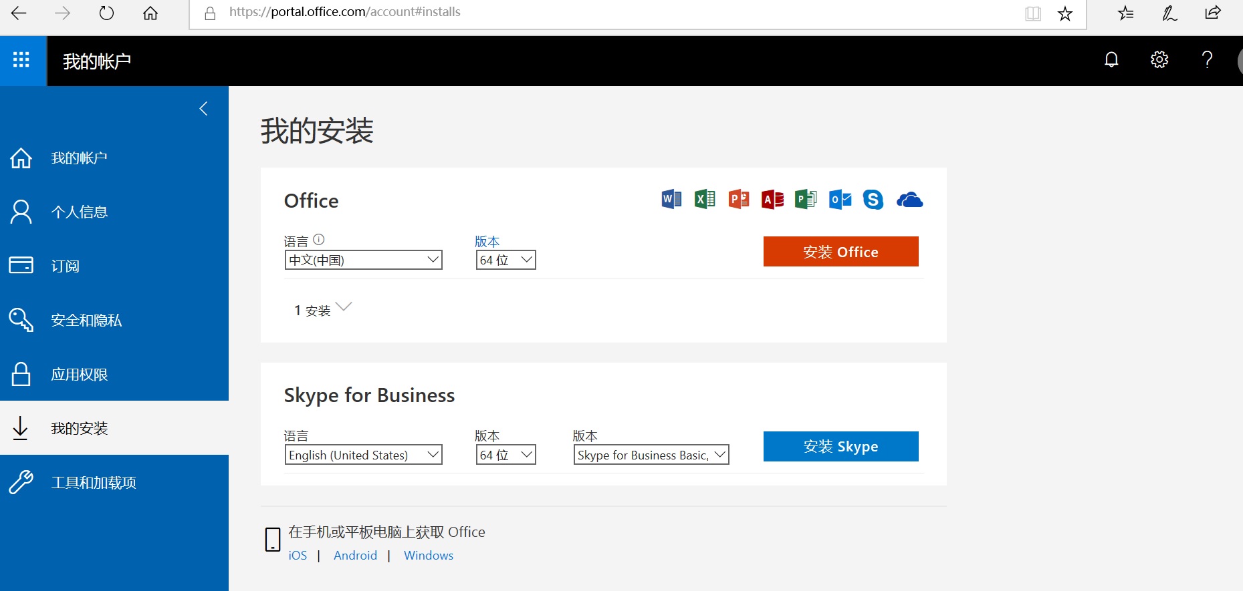Click the Office section heading
This screenshot has width=1243, height=591.
coord(311,200)
